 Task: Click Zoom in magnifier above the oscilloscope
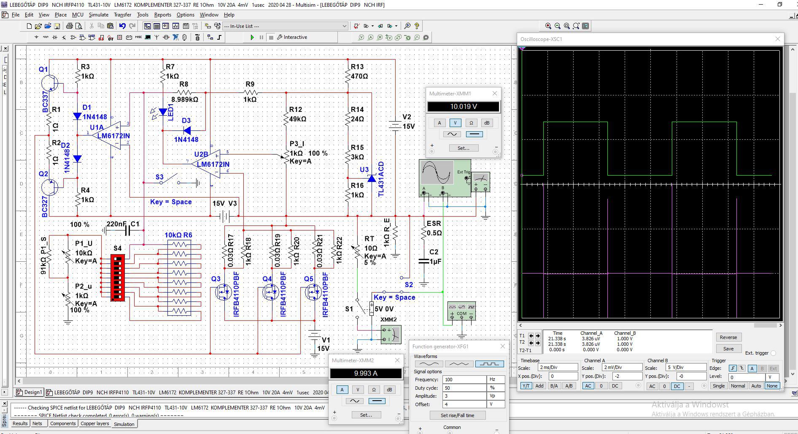point(548,26)
